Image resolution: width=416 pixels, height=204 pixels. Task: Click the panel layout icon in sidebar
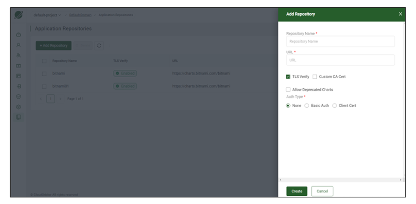[x=18, y=76]
